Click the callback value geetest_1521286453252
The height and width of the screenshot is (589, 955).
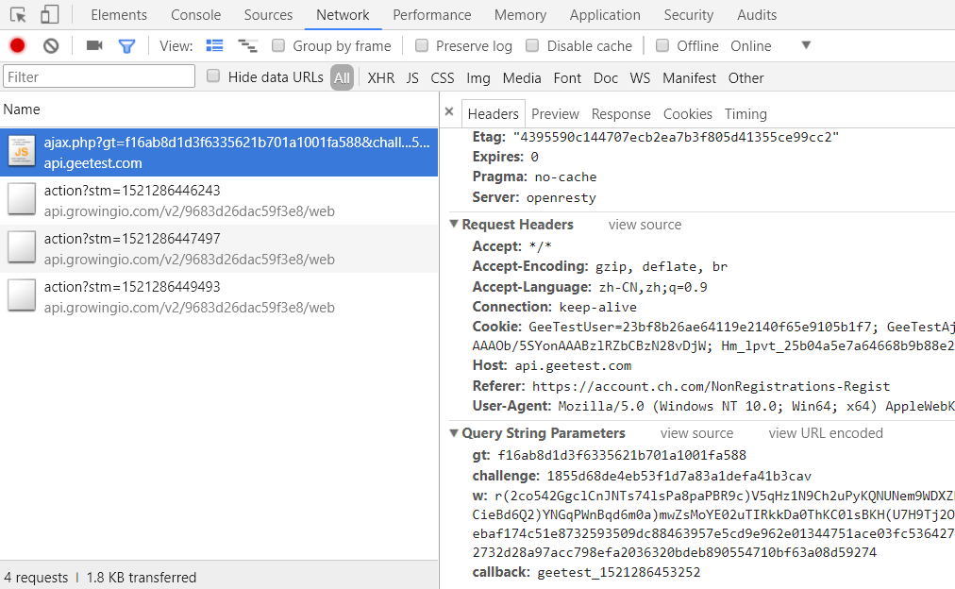coord(619,572)
